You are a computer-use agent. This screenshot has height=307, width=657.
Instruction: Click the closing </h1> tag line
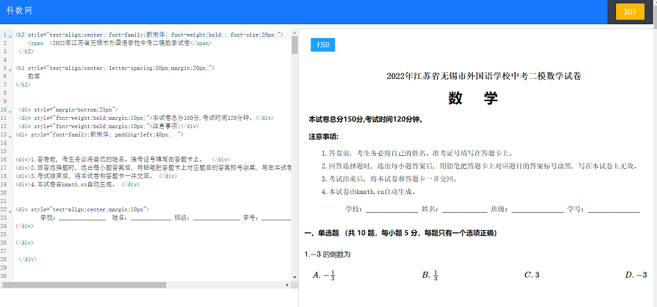[23, 85]
